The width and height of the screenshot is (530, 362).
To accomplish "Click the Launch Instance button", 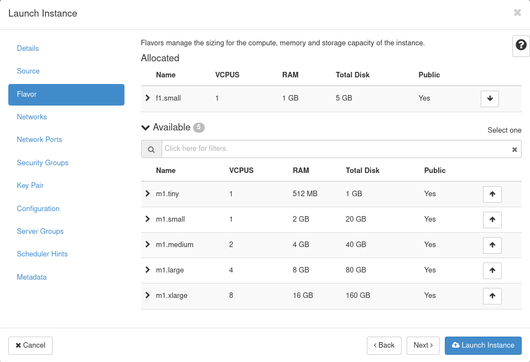I will pyautogui.click(x=483, y=345).
